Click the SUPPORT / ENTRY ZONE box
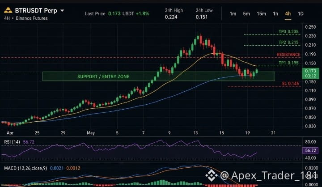The width and height of the screenshot is (322, 187). click(x=158, y=76)
